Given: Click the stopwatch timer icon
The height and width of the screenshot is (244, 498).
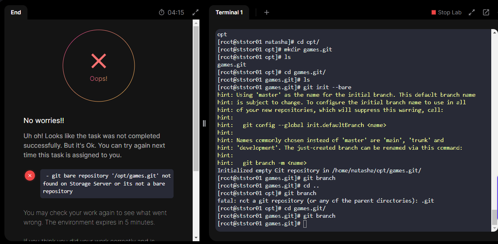Looking at the screenshot, I should coord(162,12).
